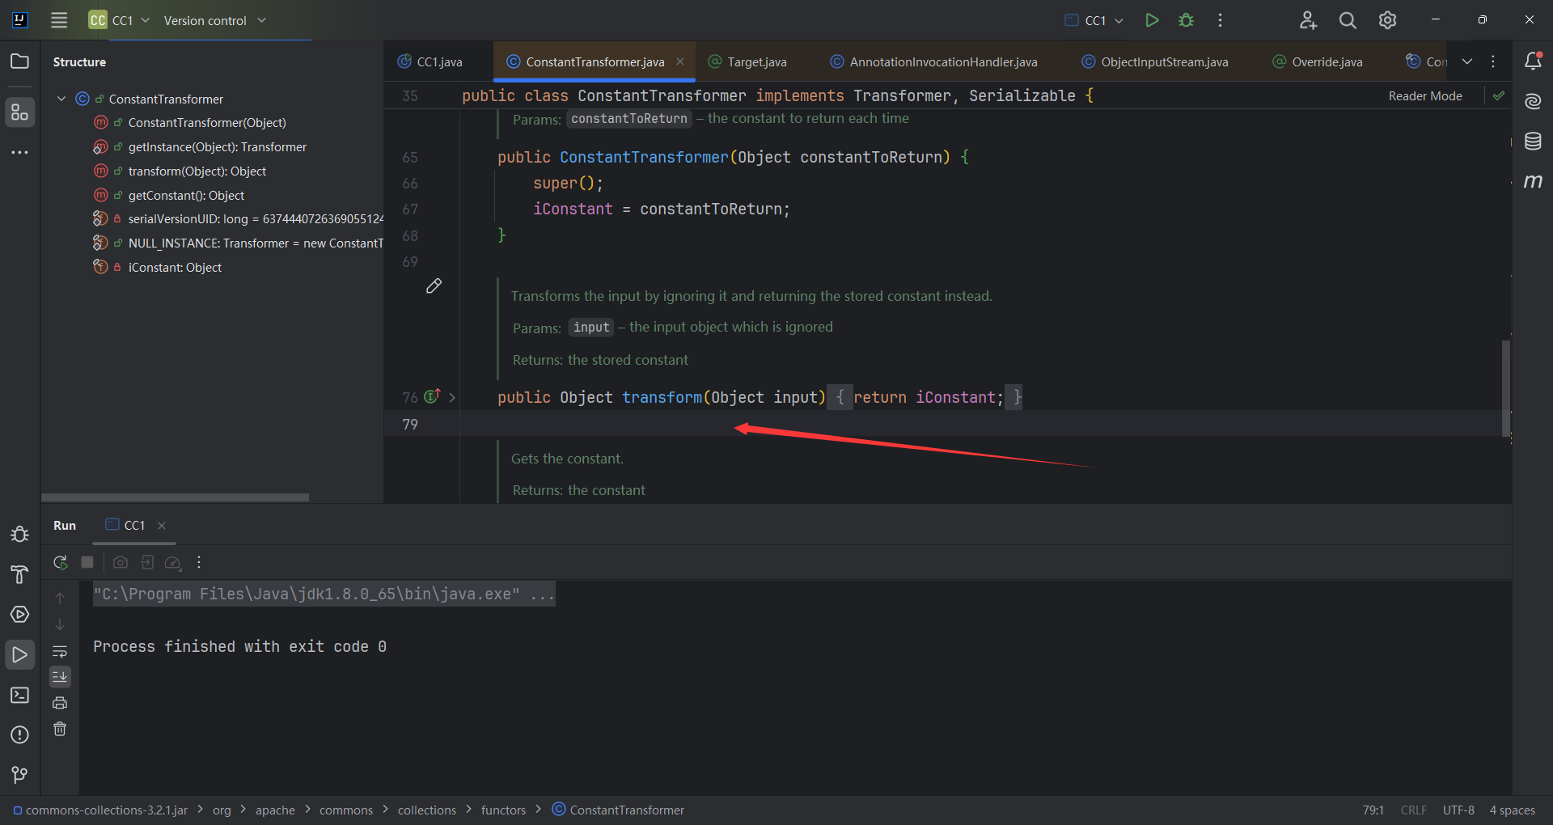Open Run panel more options
Screen dimensions: 1553x825
(199, 562)
